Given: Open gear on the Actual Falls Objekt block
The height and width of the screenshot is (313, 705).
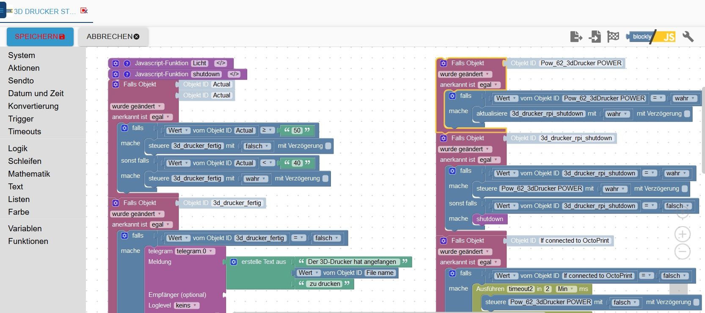Looking at the screenshot, I should (x=116, y=84).
